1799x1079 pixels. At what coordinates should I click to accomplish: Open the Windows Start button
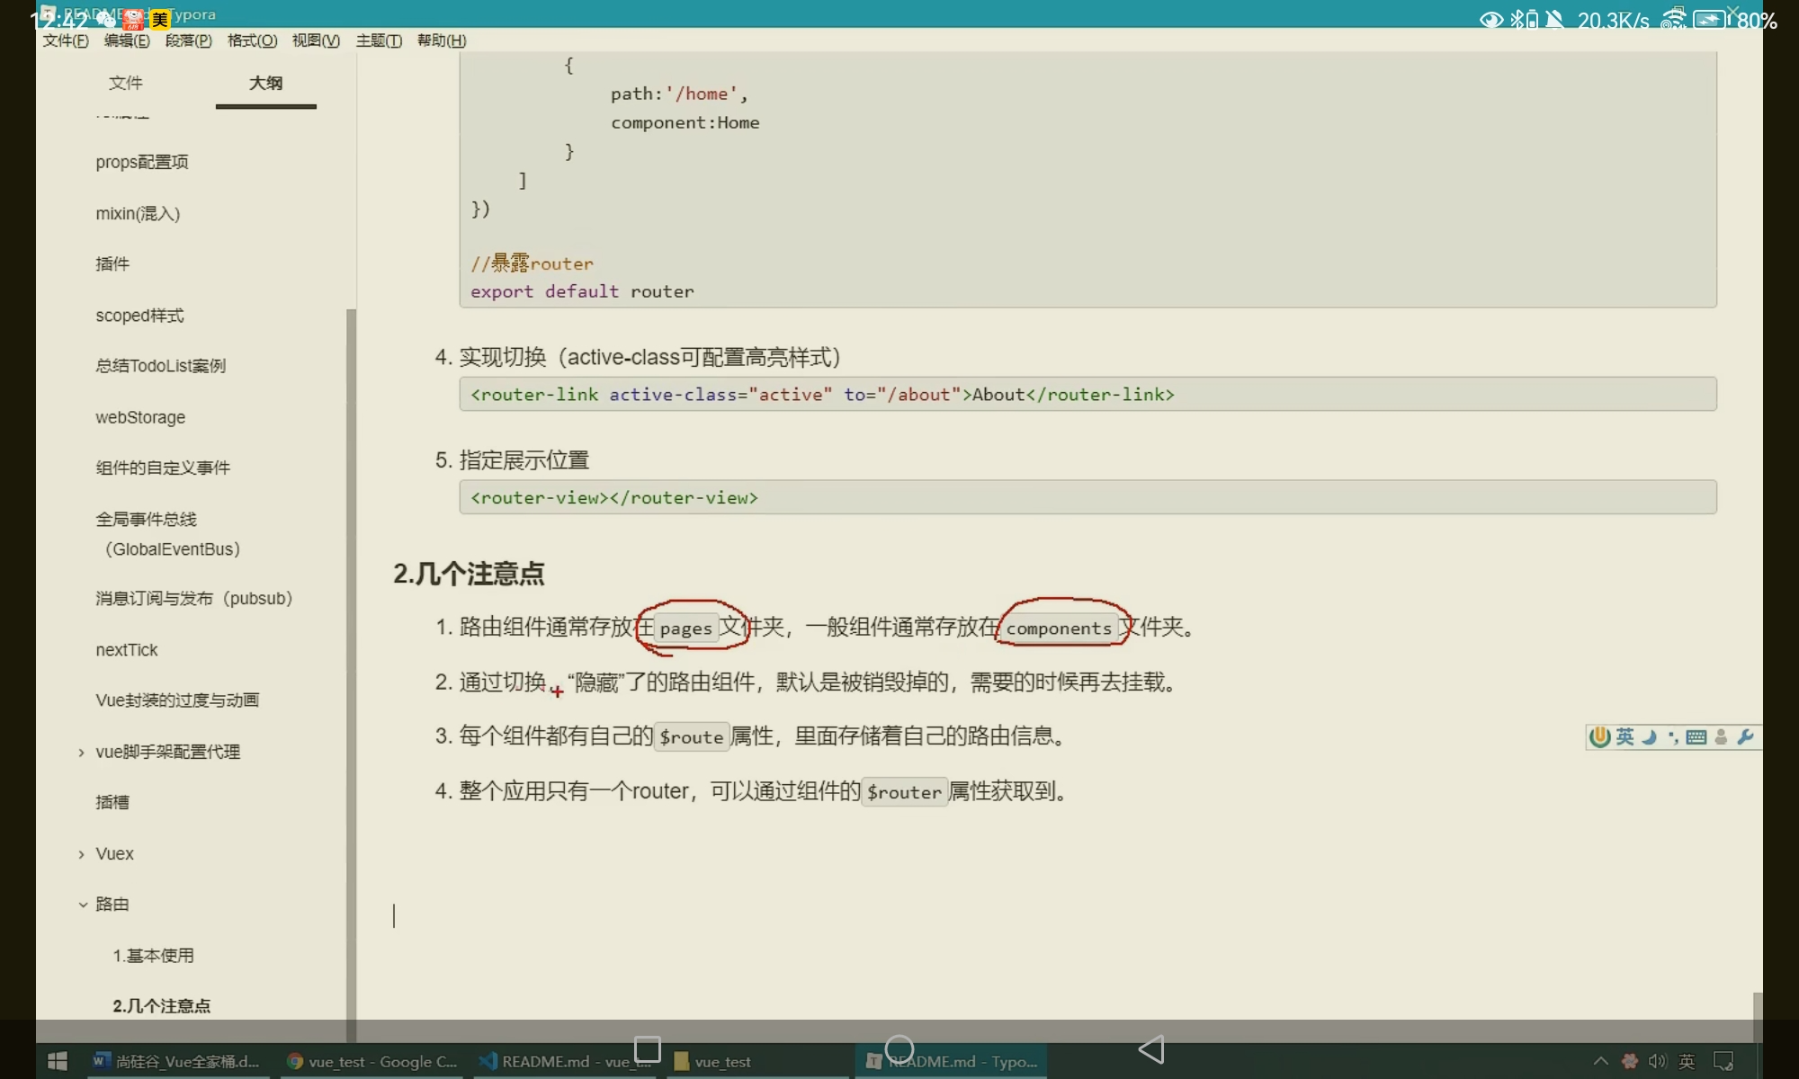57,1062
